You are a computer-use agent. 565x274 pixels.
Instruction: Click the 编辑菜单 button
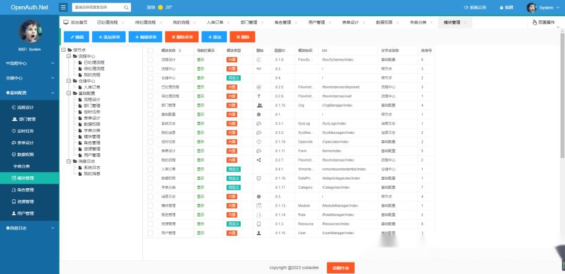(145, 37)
